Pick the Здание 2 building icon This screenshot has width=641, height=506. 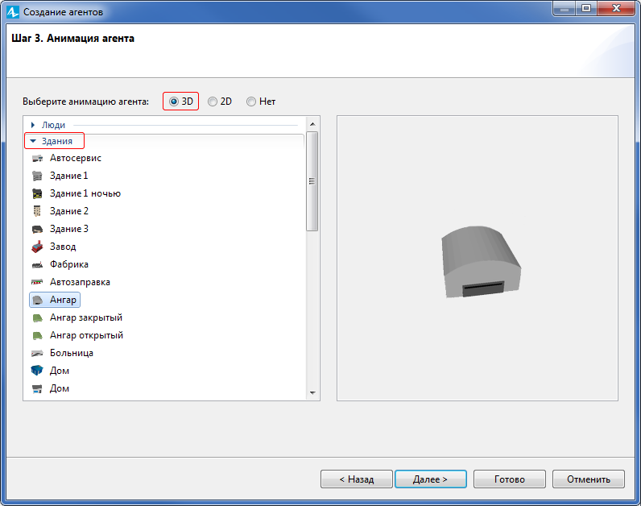[x=37, y=211]
